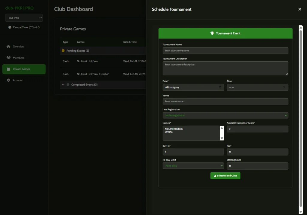Viewport: 307px width, 215px height.
Task: Click the calendar icon in Date field
Action: (220, 88)
